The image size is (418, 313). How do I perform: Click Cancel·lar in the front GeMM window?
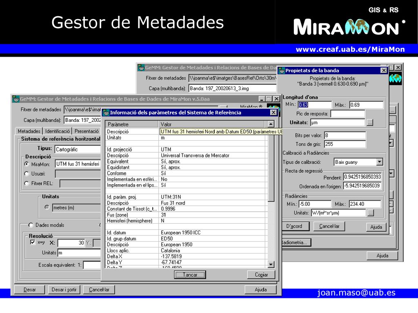[99, 290]
